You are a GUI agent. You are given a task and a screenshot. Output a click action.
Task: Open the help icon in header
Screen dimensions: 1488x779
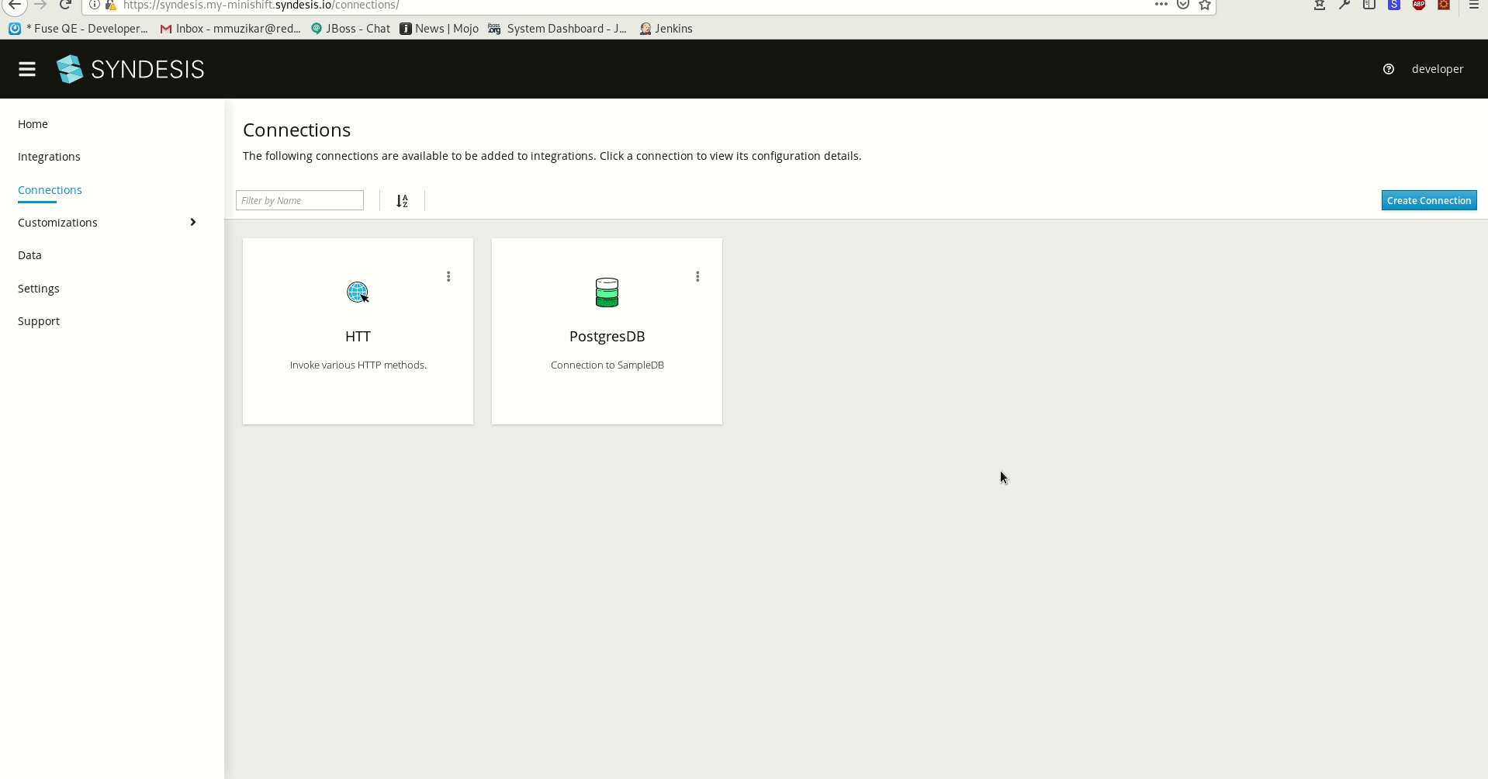point(1389,69)
